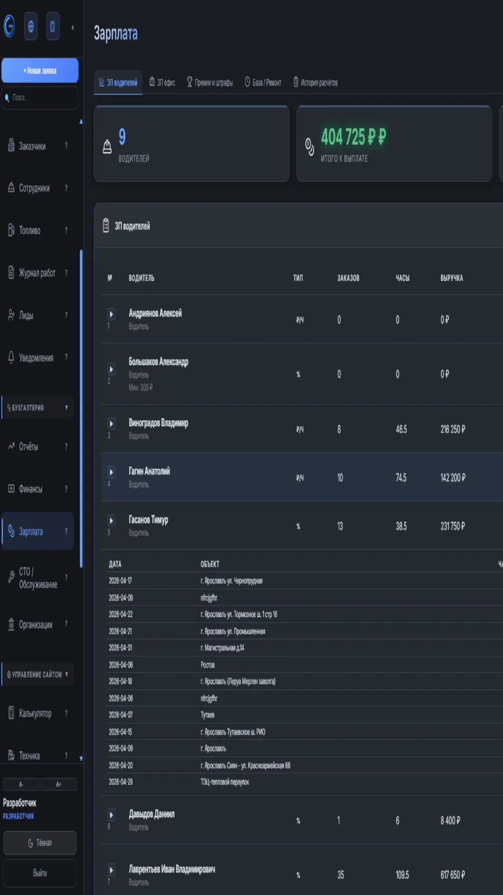Toggle the Тёмная theme button
Screen dimensions: 503x895
pyautogui.click(x=40, y=843)
